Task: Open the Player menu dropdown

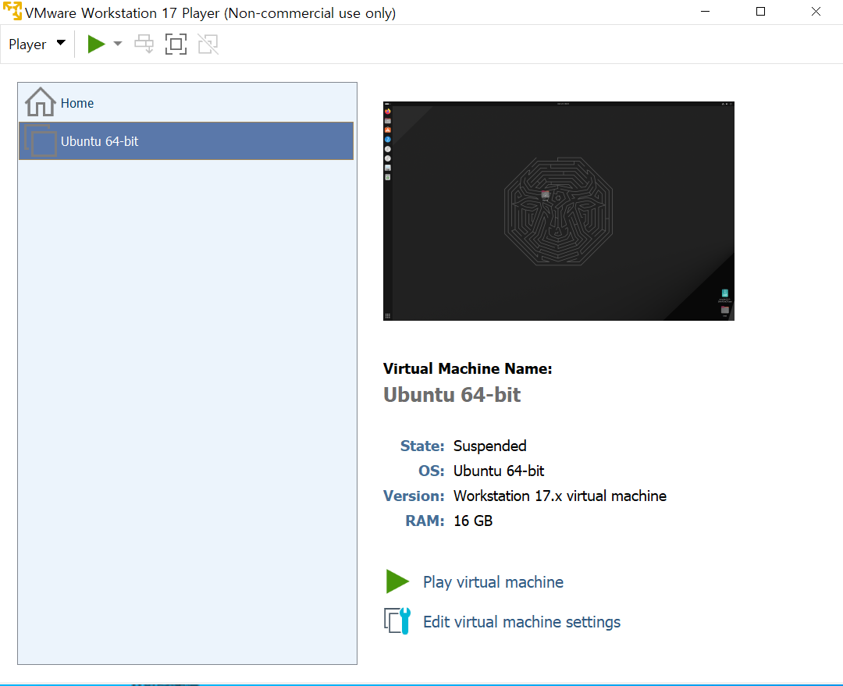Action: point(37,44)
